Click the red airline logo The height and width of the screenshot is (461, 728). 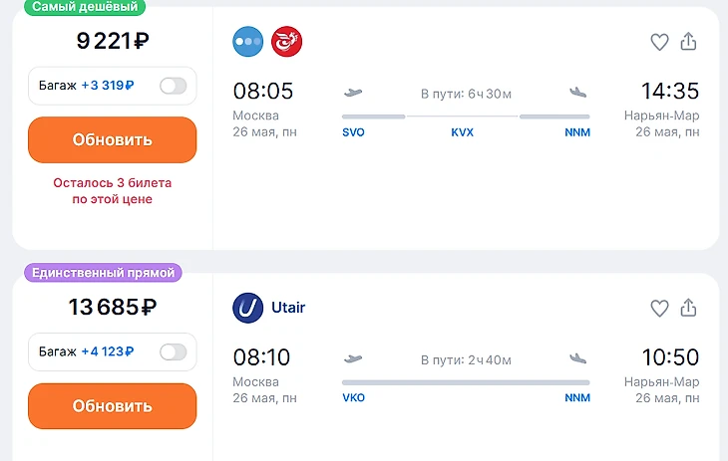click(x=287, y=41)
